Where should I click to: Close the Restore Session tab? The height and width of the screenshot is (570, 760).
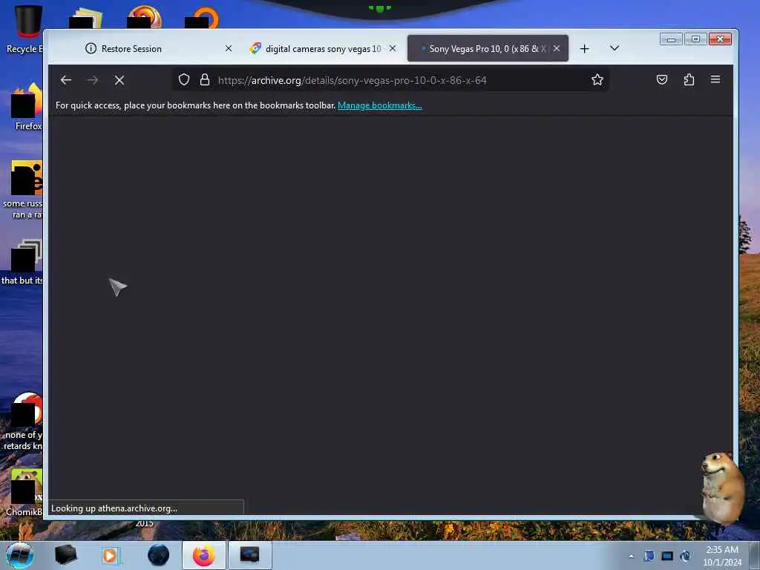229,48
